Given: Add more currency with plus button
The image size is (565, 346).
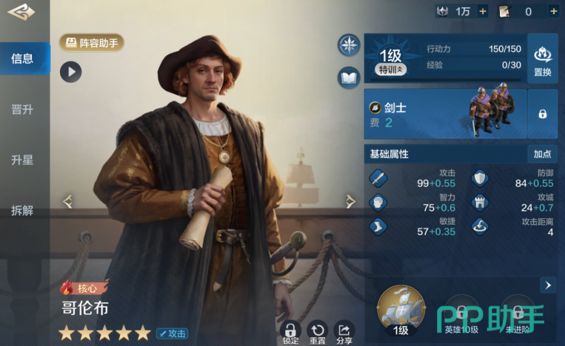Looking at the screenshot, I should click(483, 12).
